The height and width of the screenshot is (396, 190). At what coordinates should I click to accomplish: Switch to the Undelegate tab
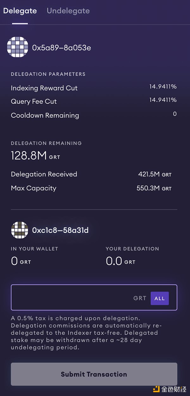click(x=68, y=11)
